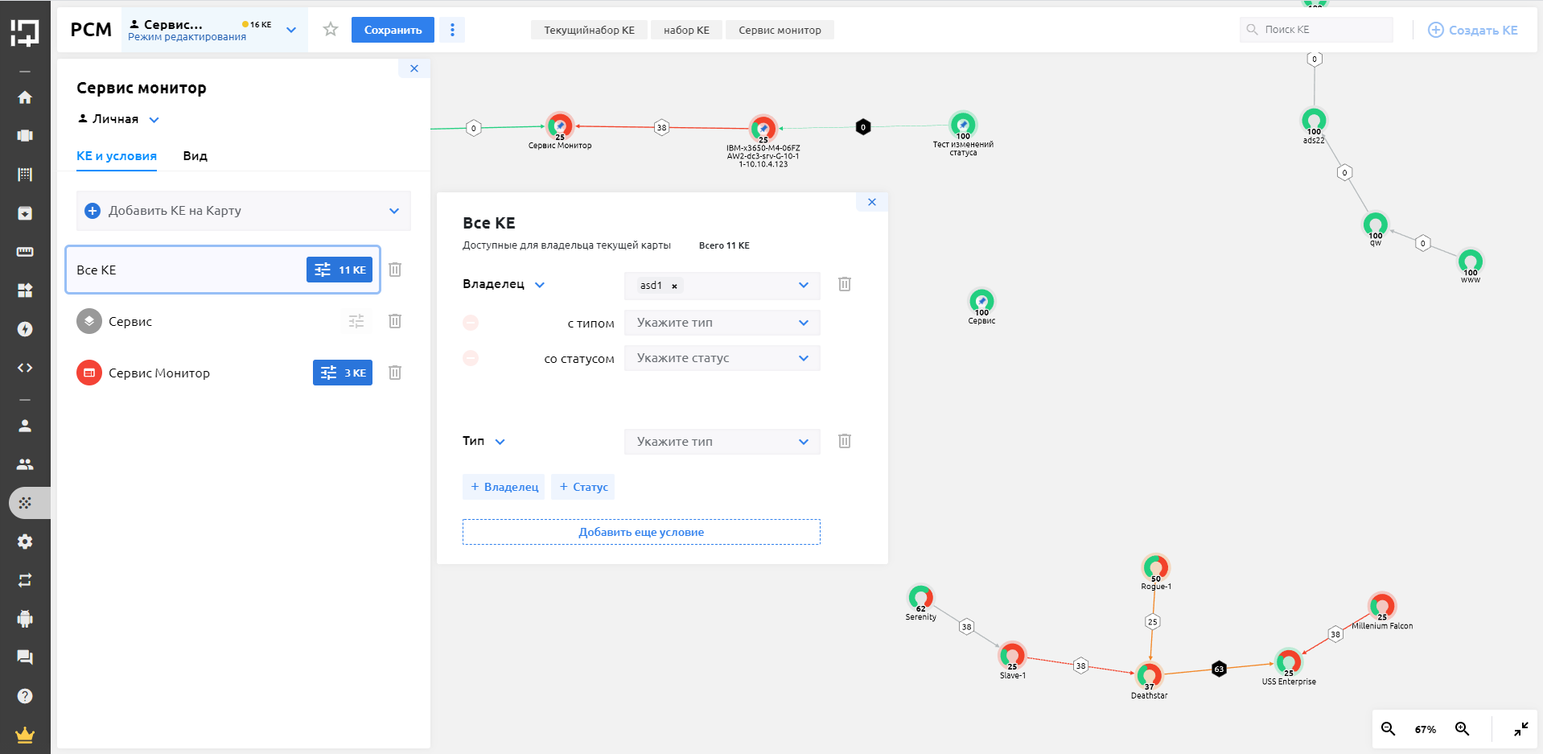Screen dimensions: 1543x754
Task: Select the Millenium Falcon node
Action: 1382,605
